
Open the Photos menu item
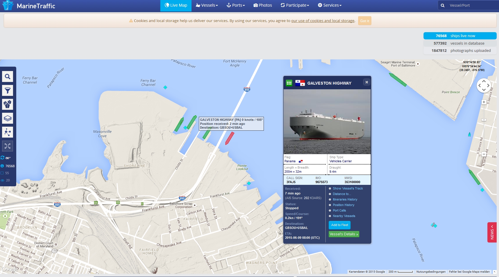263,6
